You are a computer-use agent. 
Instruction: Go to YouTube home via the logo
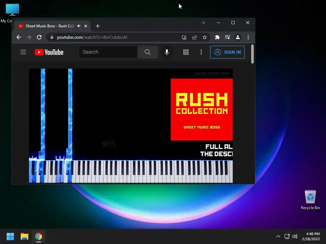coord(49,52)
